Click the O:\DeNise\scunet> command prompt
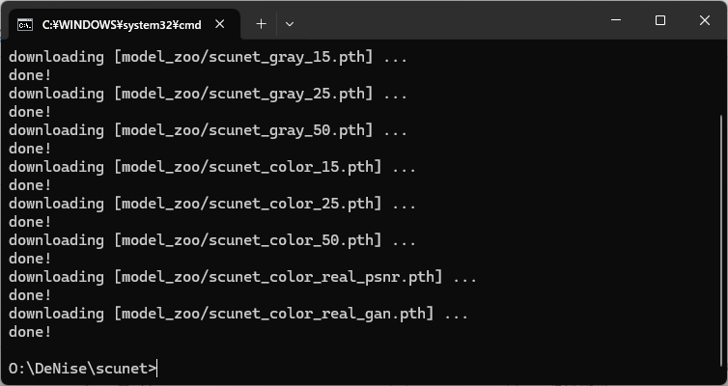 pyautogui.click(x=83, y=369)
